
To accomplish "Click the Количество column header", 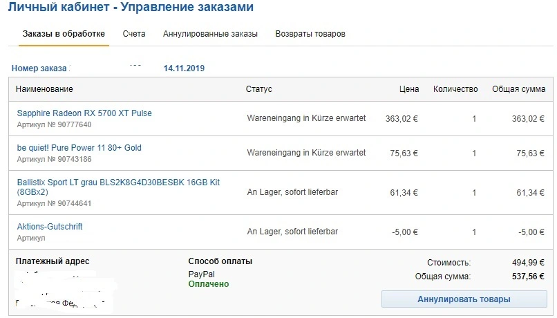I will 455,88.
